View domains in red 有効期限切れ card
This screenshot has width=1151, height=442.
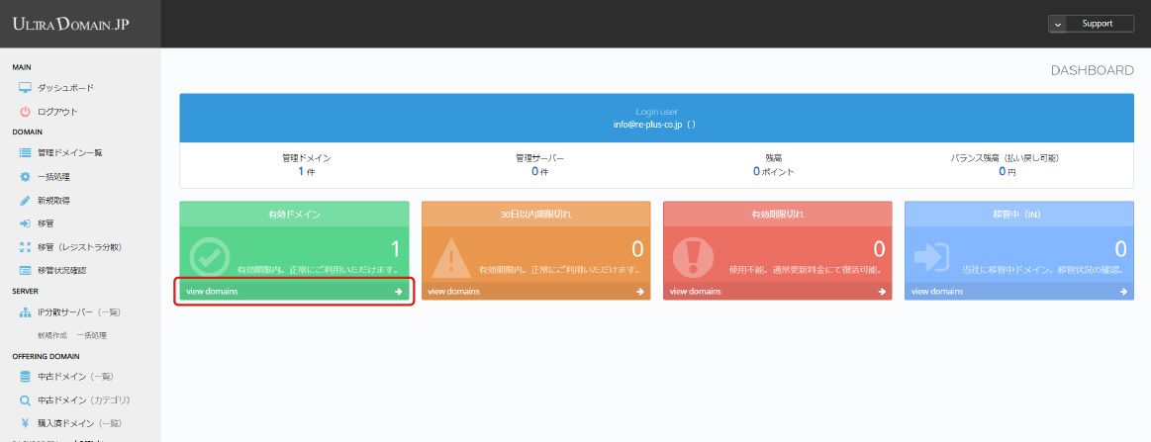(x=777, y=292)
